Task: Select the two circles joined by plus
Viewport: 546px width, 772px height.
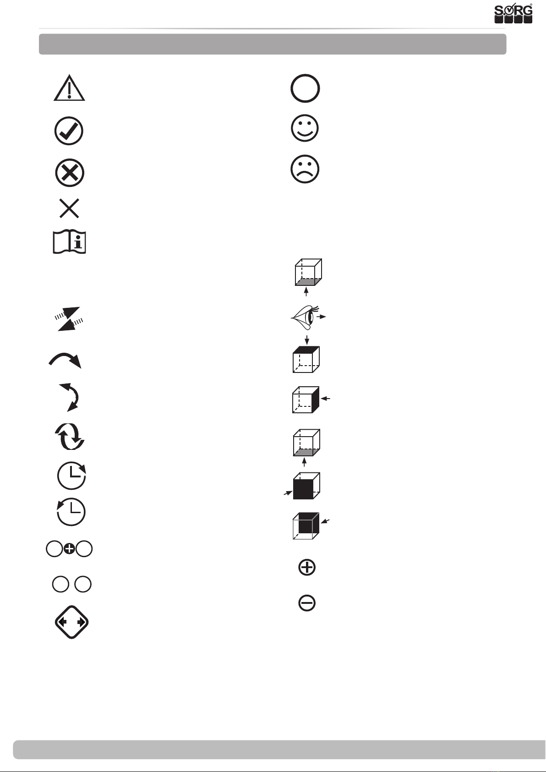Action: pos(69,549)
